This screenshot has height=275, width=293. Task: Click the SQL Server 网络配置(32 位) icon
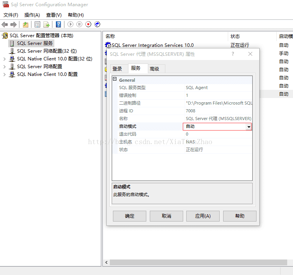[x=12, y=51]
